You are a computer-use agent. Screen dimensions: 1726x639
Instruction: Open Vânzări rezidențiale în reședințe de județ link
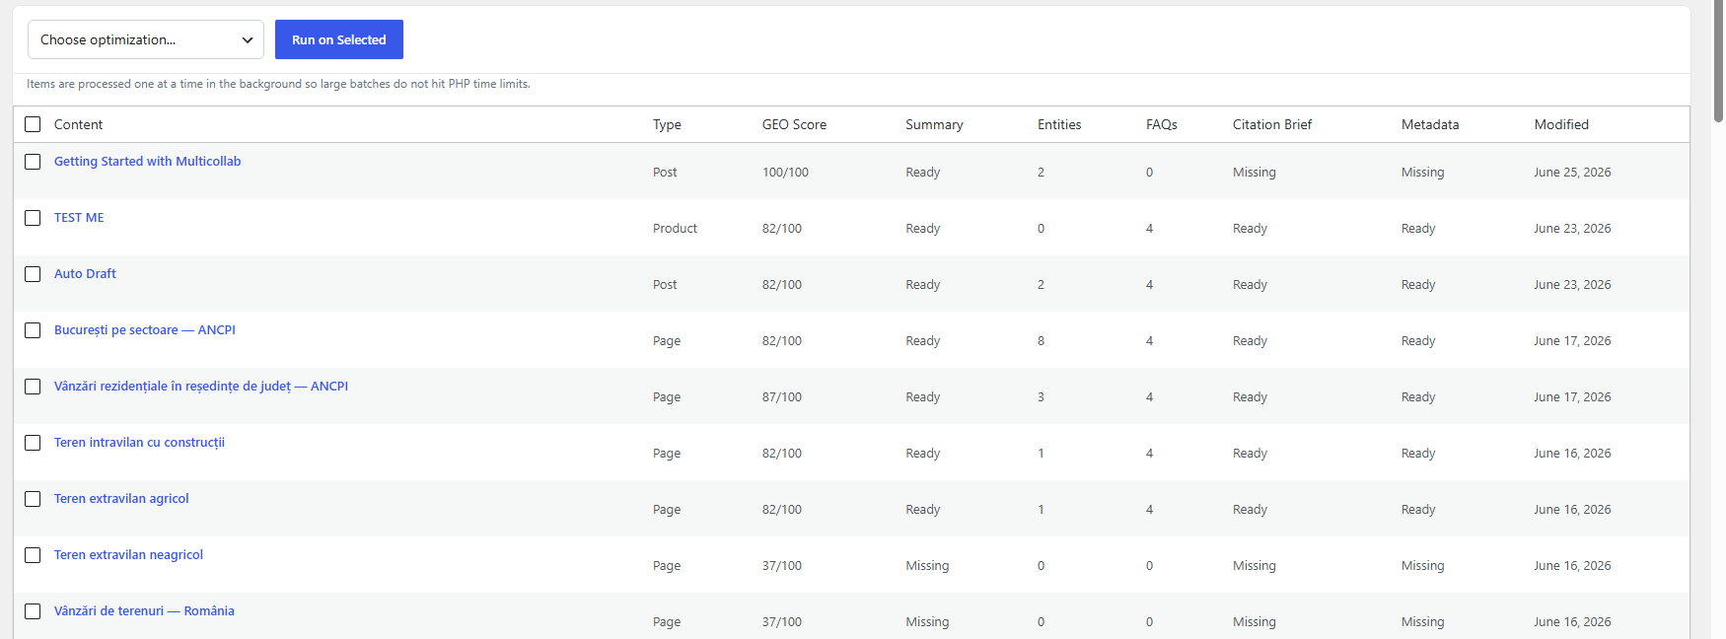click(x=201, y=387)
